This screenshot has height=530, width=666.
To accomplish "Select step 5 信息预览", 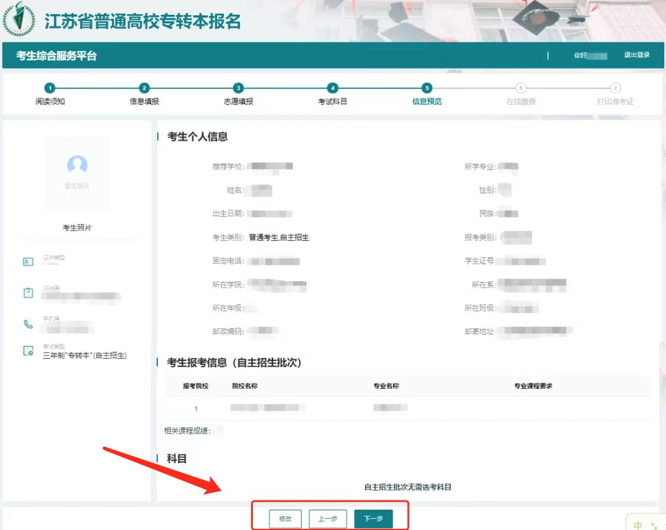I will point(427,94).
